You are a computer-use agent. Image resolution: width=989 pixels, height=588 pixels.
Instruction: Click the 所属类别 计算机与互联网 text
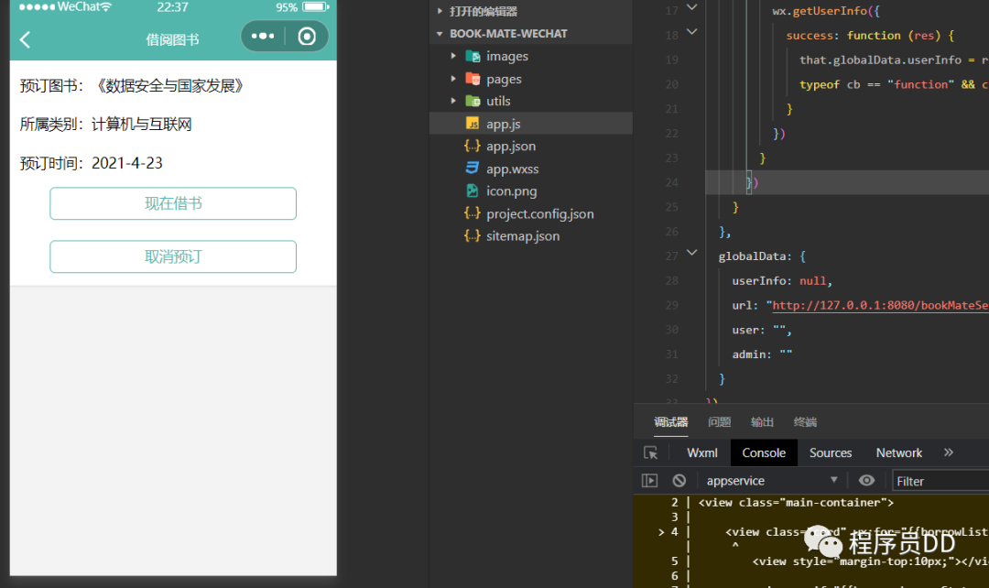click(106, 125)
